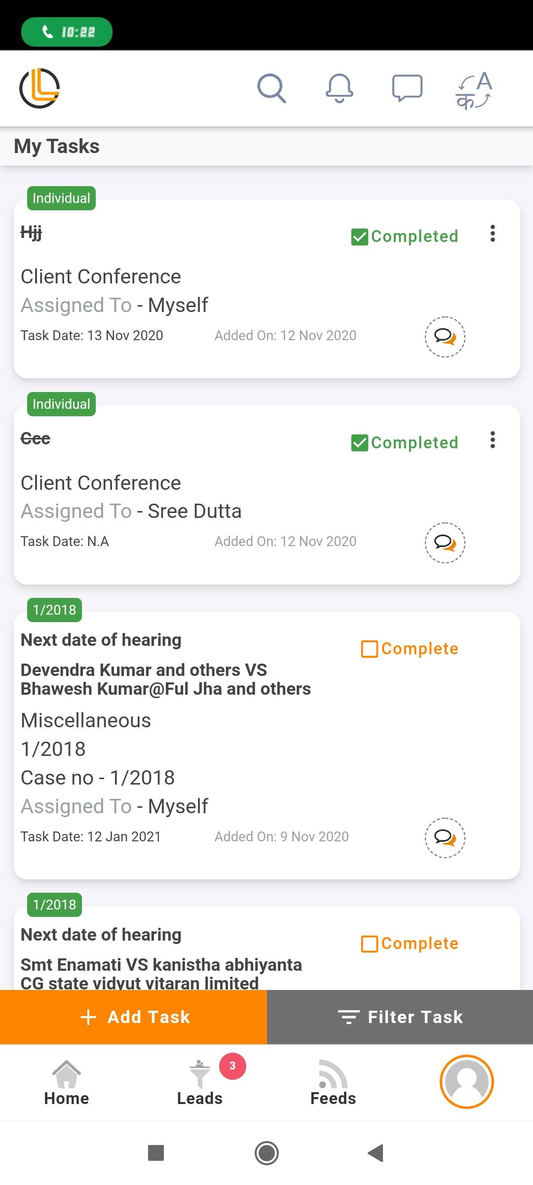Tap the language translate icon
The width and height of the screenshot is (533, 1185).
click(474, 89)
